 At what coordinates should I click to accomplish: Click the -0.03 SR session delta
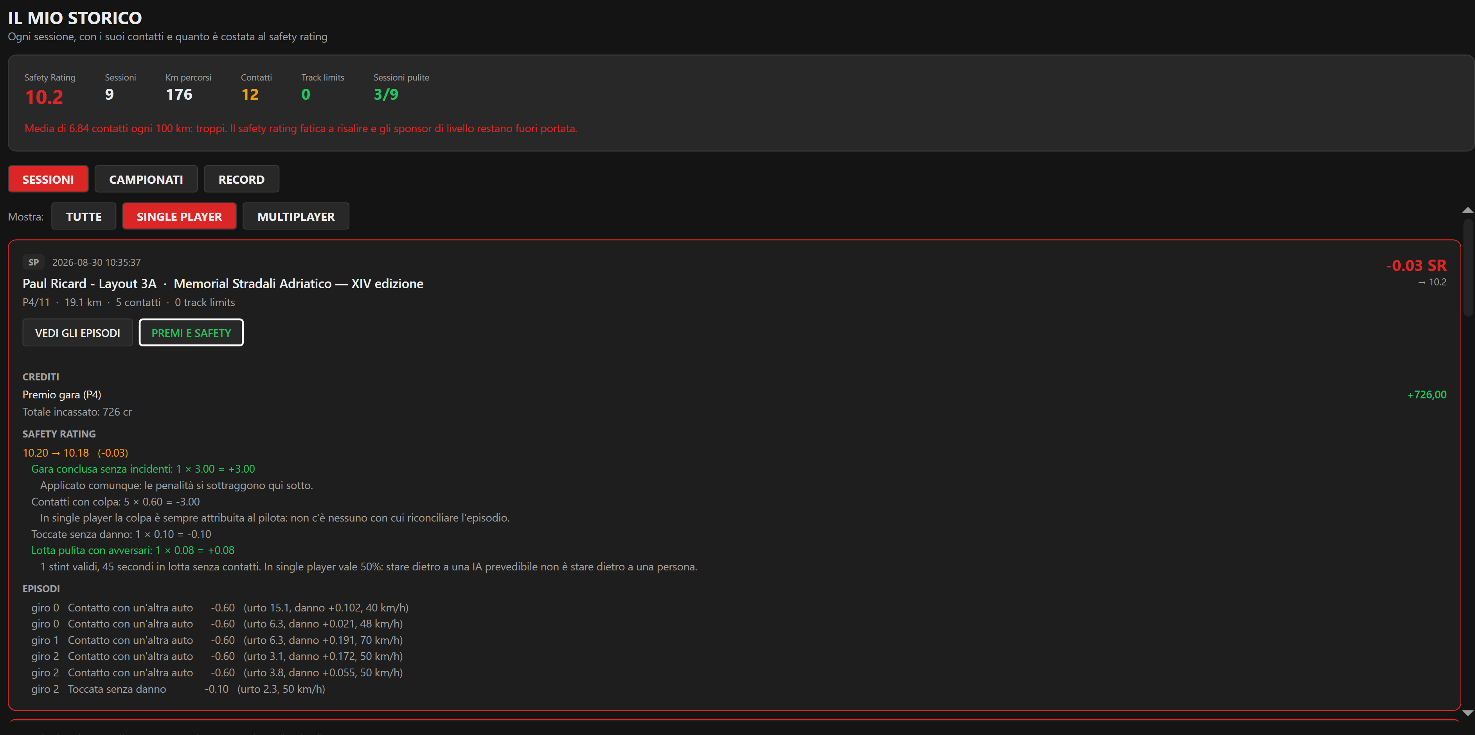[x=1416, y=265]
